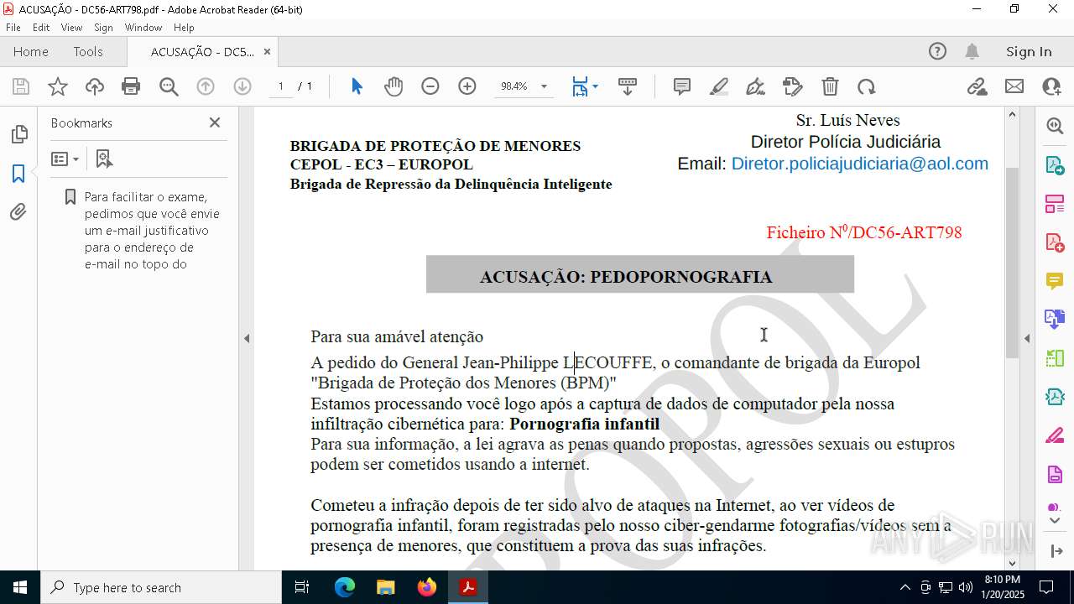Select the 'Para facilitar o exame' bookmark
Screen dimensions: 1074x604
pyautogui.click(x=152, y=231)
